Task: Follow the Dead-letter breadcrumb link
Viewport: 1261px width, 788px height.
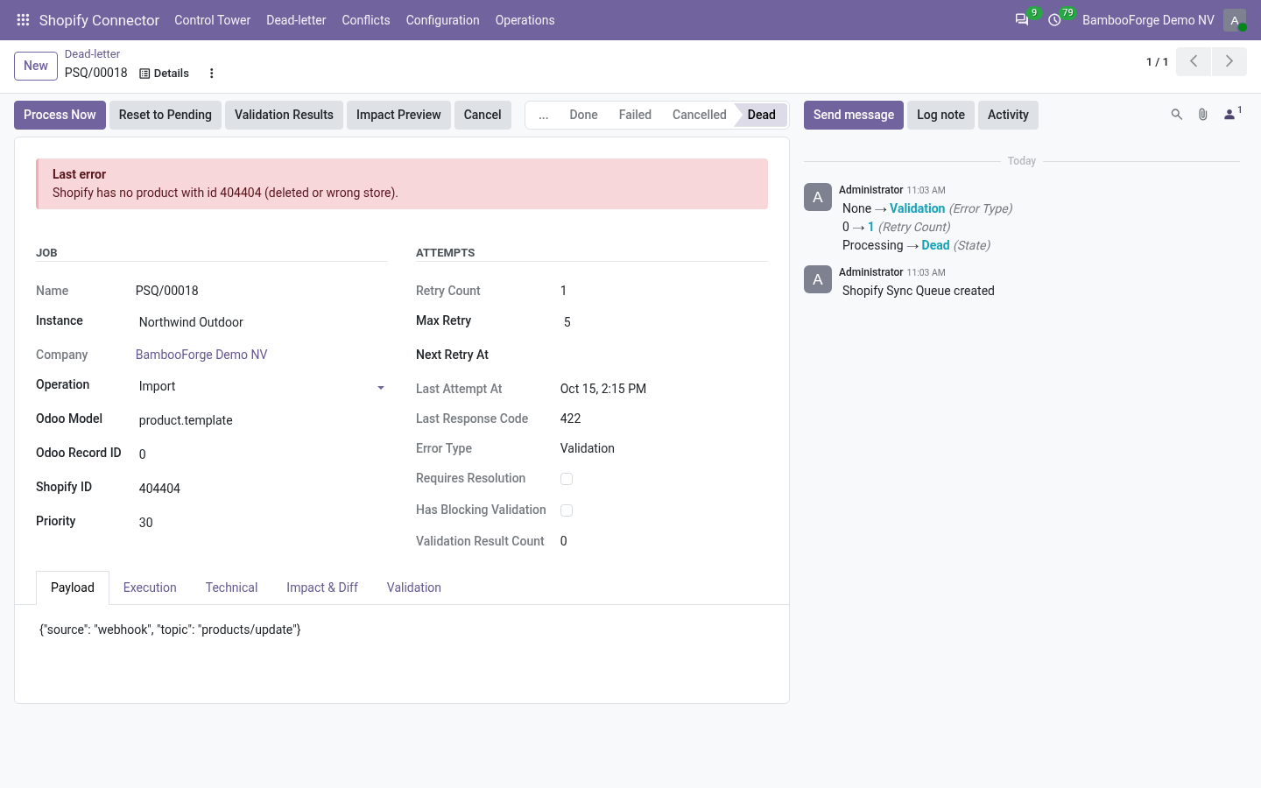Action: click(x=92, y=54)
